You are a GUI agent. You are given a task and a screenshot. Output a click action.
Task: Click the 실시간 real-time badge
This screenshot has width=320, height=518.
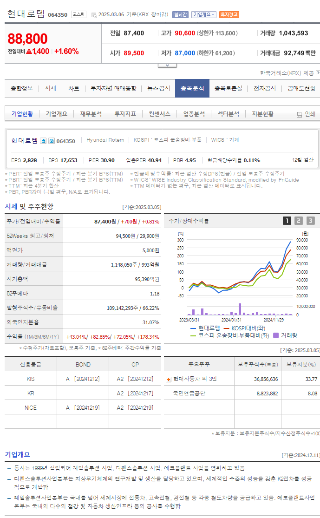click(180, 14)
